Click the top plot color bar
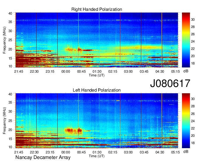The height and width of the screenshot is (161, 198). tap(186, 40)
